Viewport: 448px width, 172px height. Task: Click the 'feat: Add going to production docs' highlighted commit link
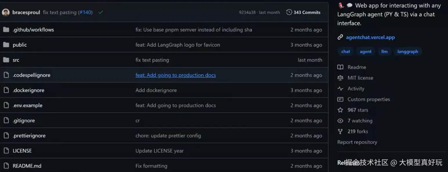pyautogui.click(x=175, y=75)
